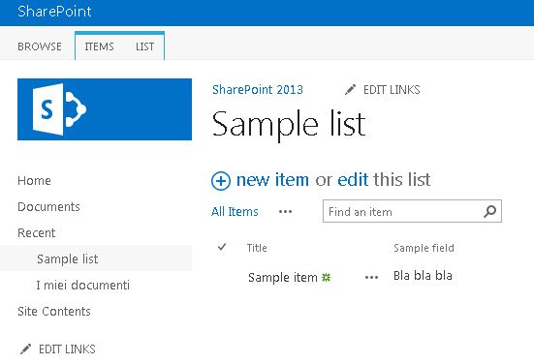Click the search magnifier icon
The image size is (534, 364).
point(489,211)
